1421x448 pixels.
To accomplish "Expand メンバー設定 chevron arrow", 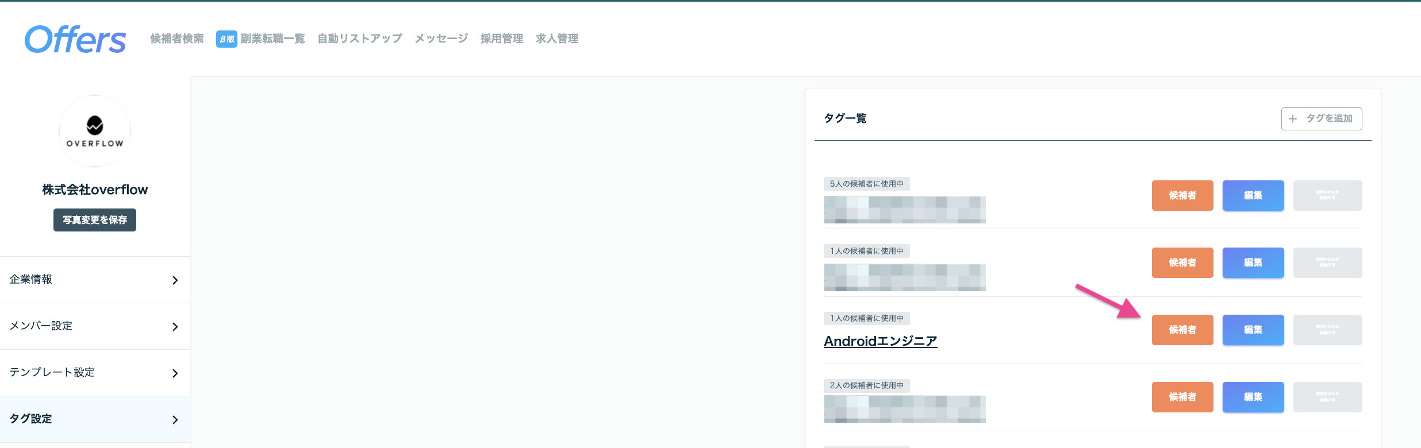I will tap(175, 327).
